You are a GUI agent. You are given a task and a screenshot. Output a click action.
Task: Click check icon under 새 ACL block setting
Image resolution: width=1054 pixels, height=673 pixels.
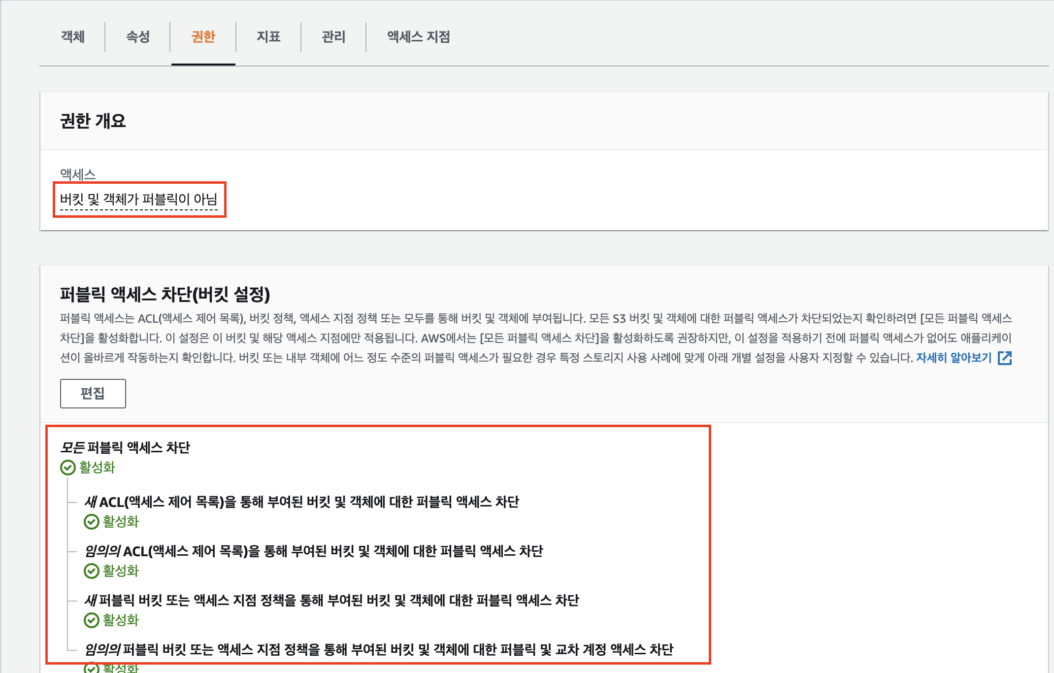tap(92, 521)
